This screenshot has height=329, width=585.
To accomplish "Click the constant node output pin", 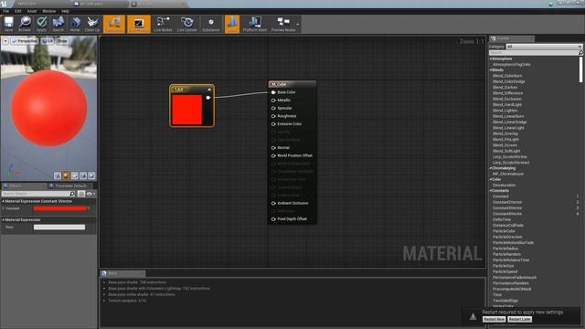I will pyautogui.click(x=208, y=98).
